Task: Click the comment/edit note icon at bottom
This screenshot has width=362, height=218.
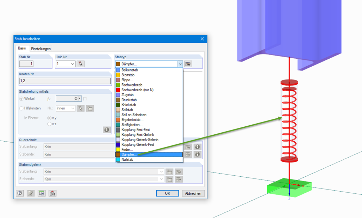Action: [x=31, y=193]
